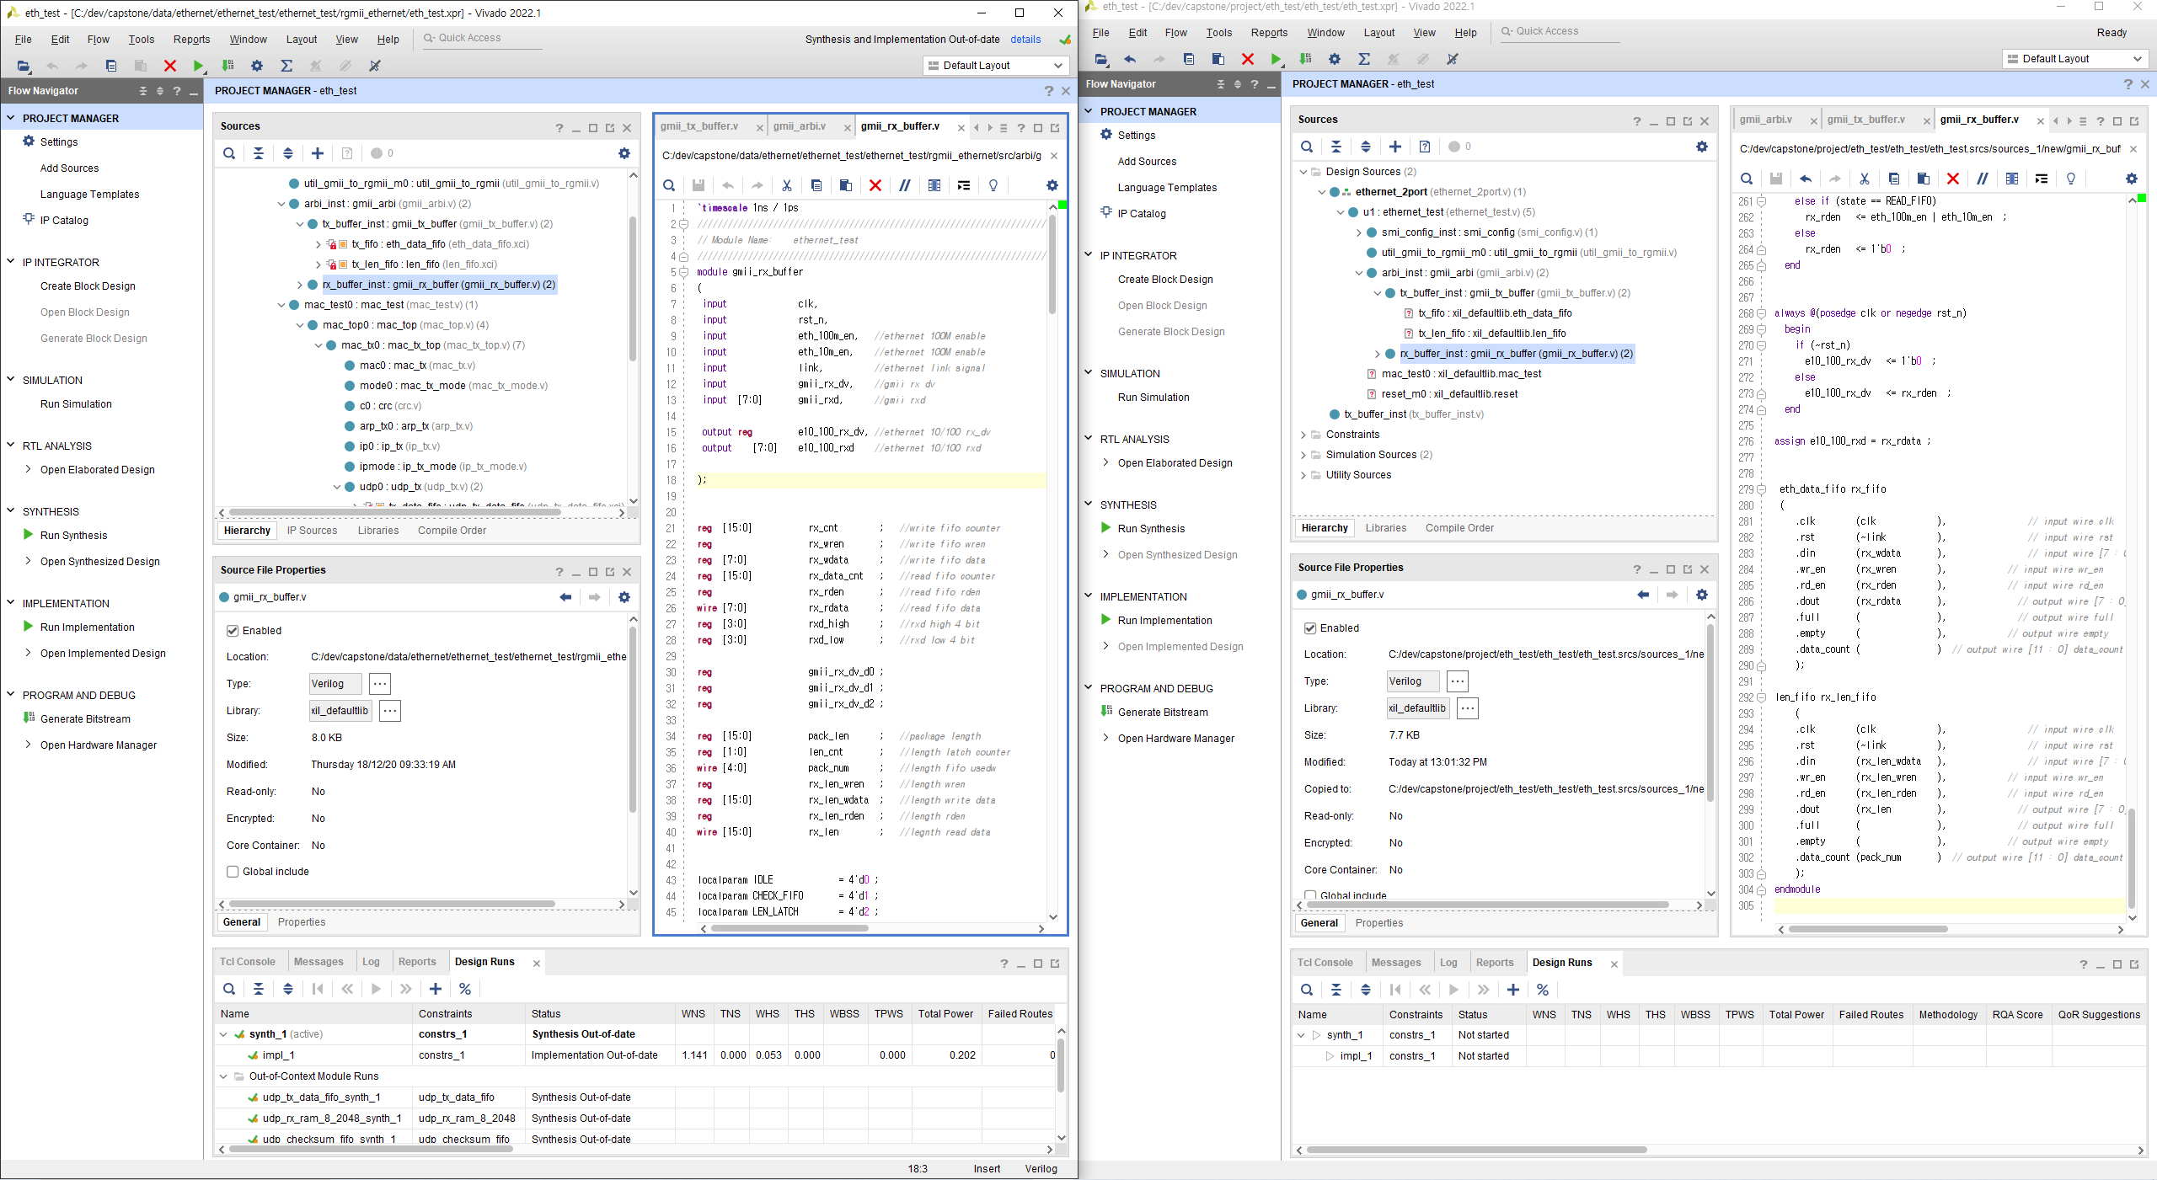
Task: Click the percent icon in right Design Runs toolbar
Action: (x=1542, y=990)
